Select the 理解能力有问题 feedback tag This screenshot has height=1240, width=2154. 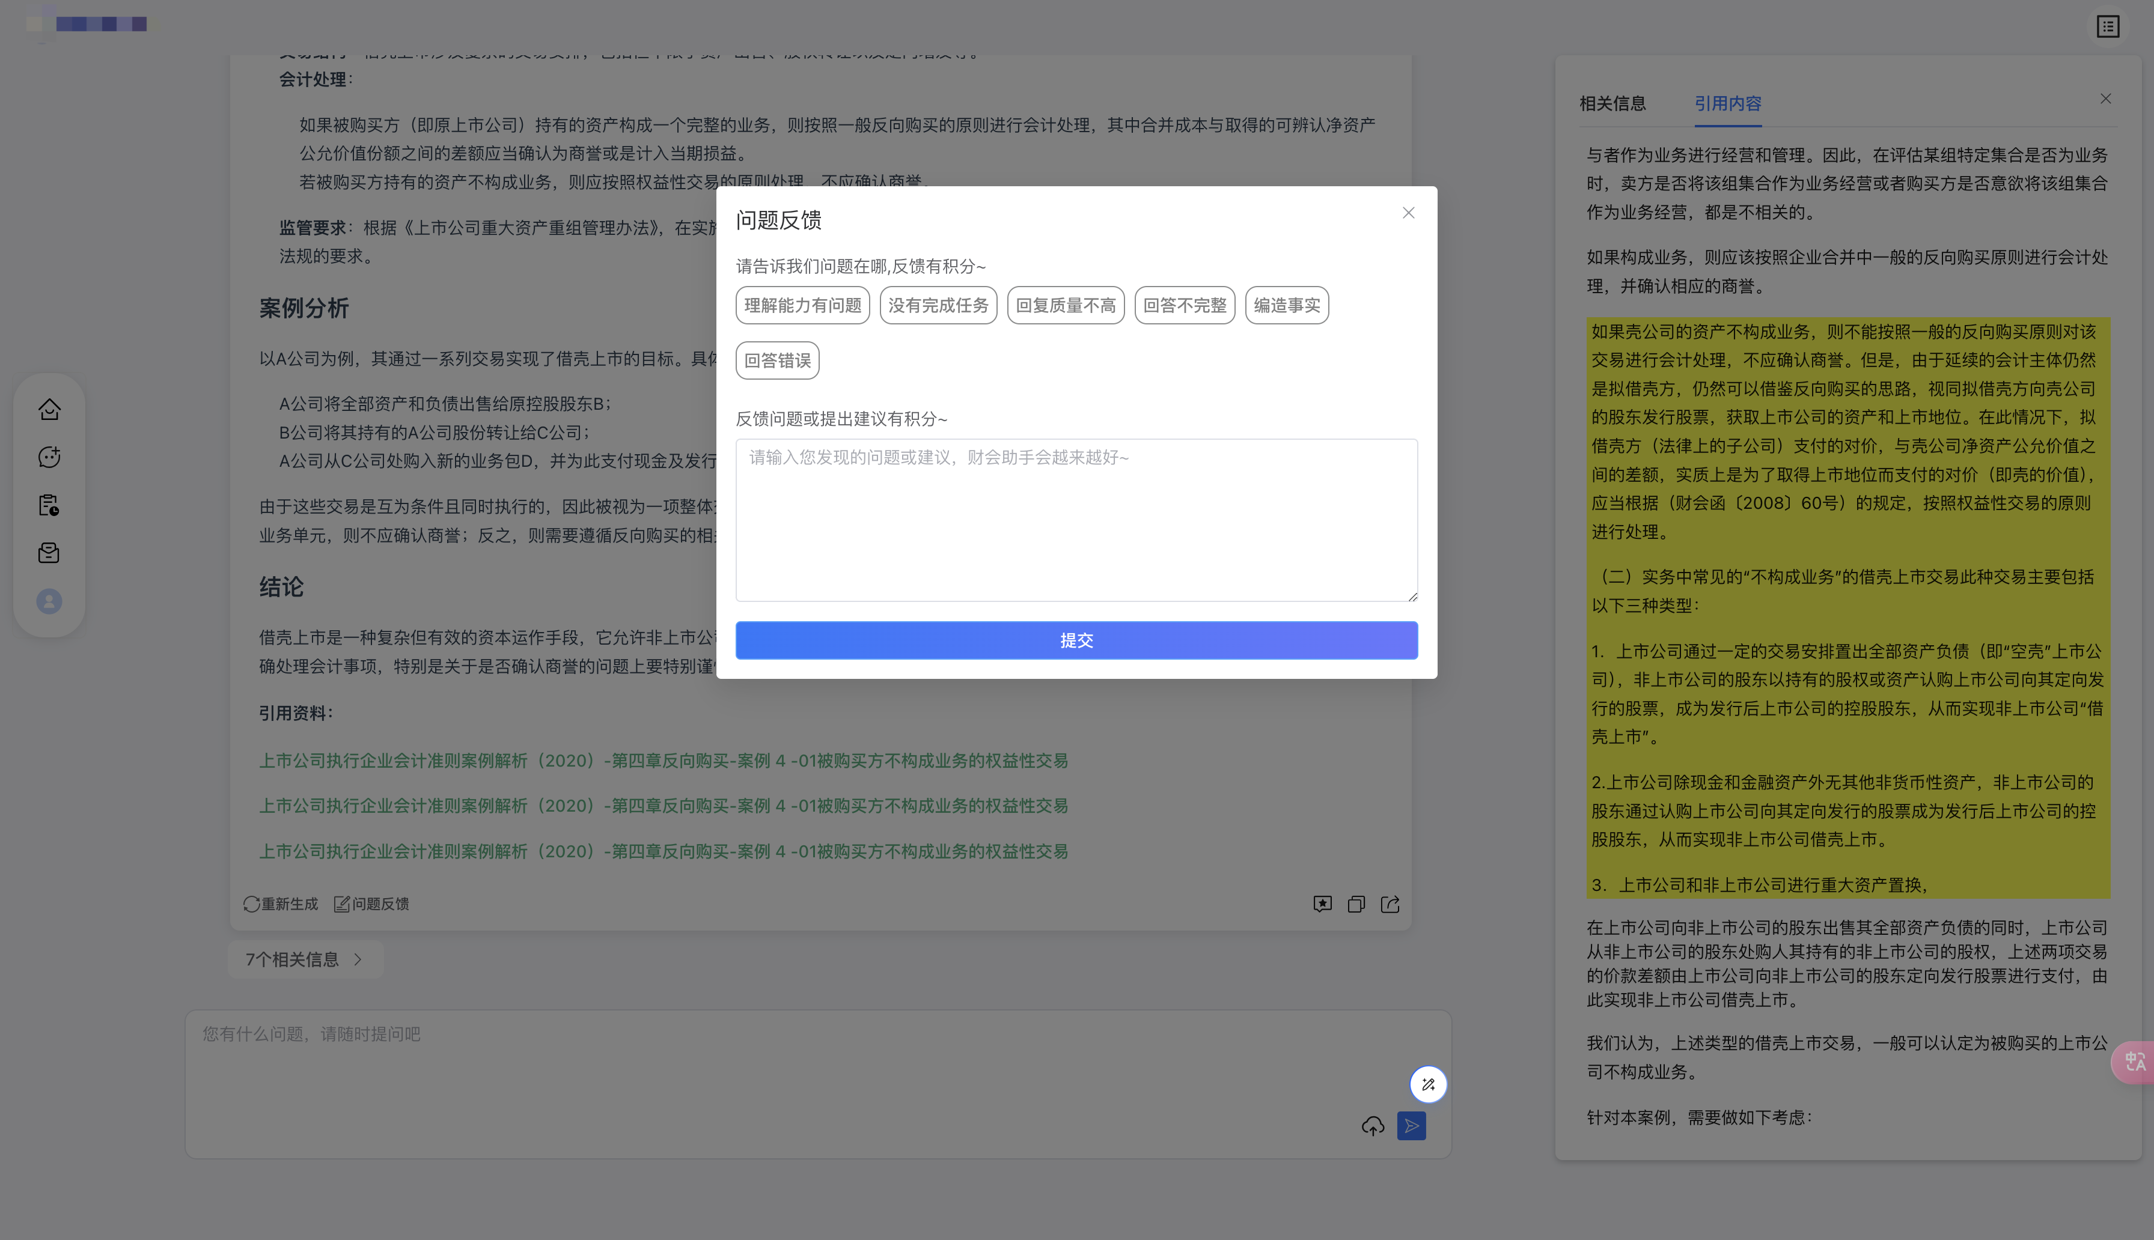(802, 305)
